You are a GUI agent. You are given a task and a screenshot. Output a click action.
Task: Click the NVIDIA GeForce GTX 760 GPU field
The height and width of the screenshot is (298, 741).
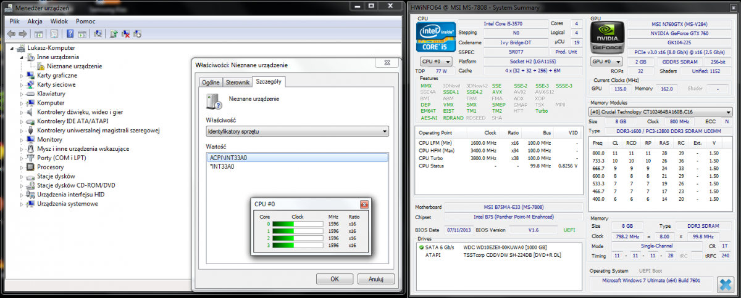(679, 33)
